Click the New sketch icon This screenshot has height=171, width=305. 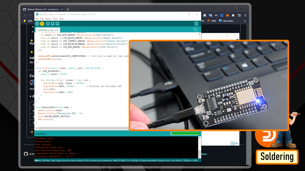(x=47, y=24)
